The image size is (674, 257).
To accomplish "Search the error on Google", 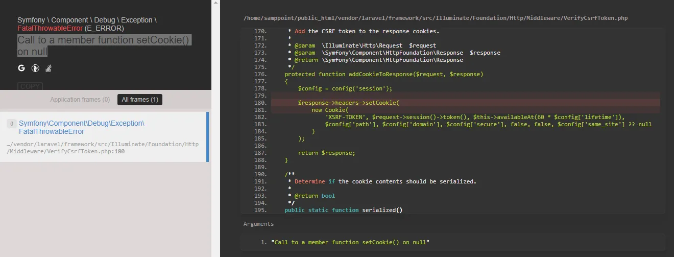I will click(21, 68).
